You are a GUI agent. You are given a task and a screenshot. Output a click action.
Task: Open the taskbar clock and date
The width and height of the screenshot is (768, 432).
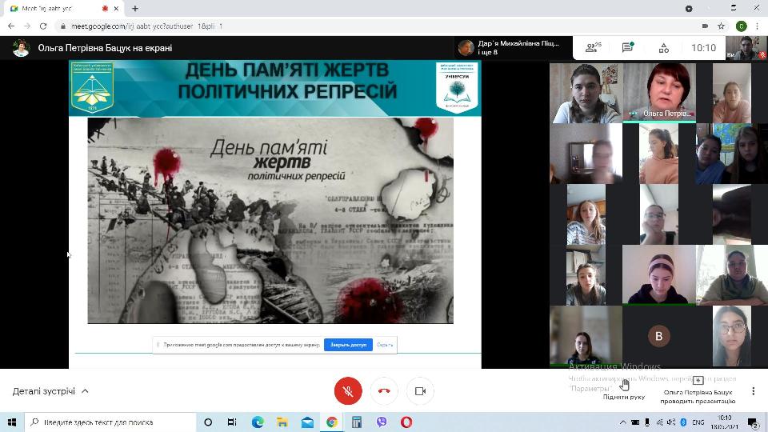(x=725, y=422)
